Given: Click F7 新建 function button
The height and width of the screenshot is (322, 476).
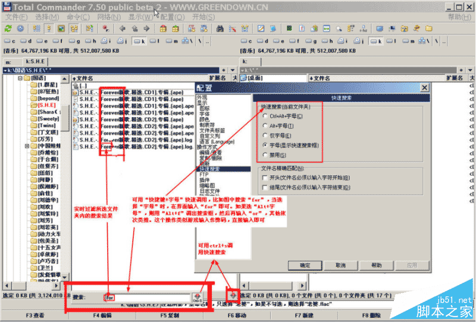Looking at the screenshot, I should point(304,315).
